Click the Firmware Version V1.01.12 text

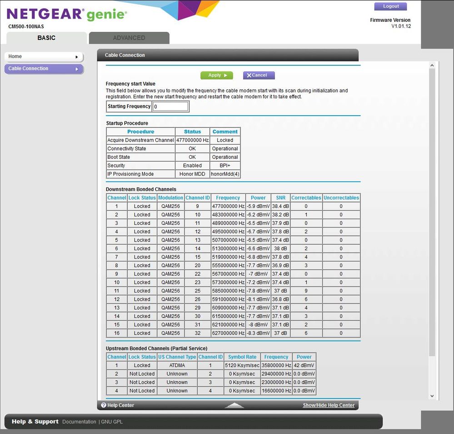[390, 23]
